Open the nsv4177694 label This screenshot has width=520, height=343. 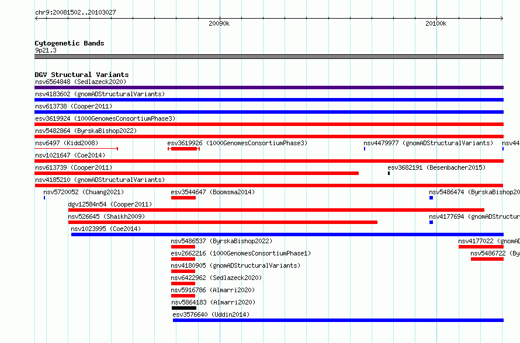coord(474,216)
